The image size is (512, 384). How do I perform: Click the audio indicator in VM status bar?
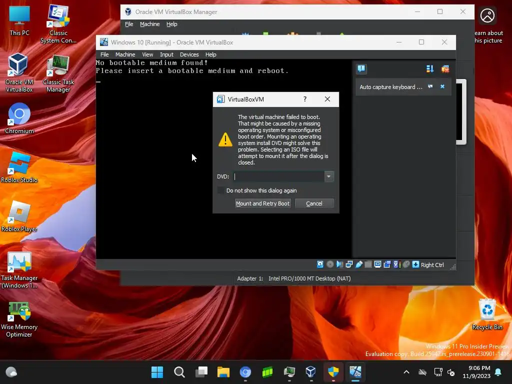coord(339,264)
